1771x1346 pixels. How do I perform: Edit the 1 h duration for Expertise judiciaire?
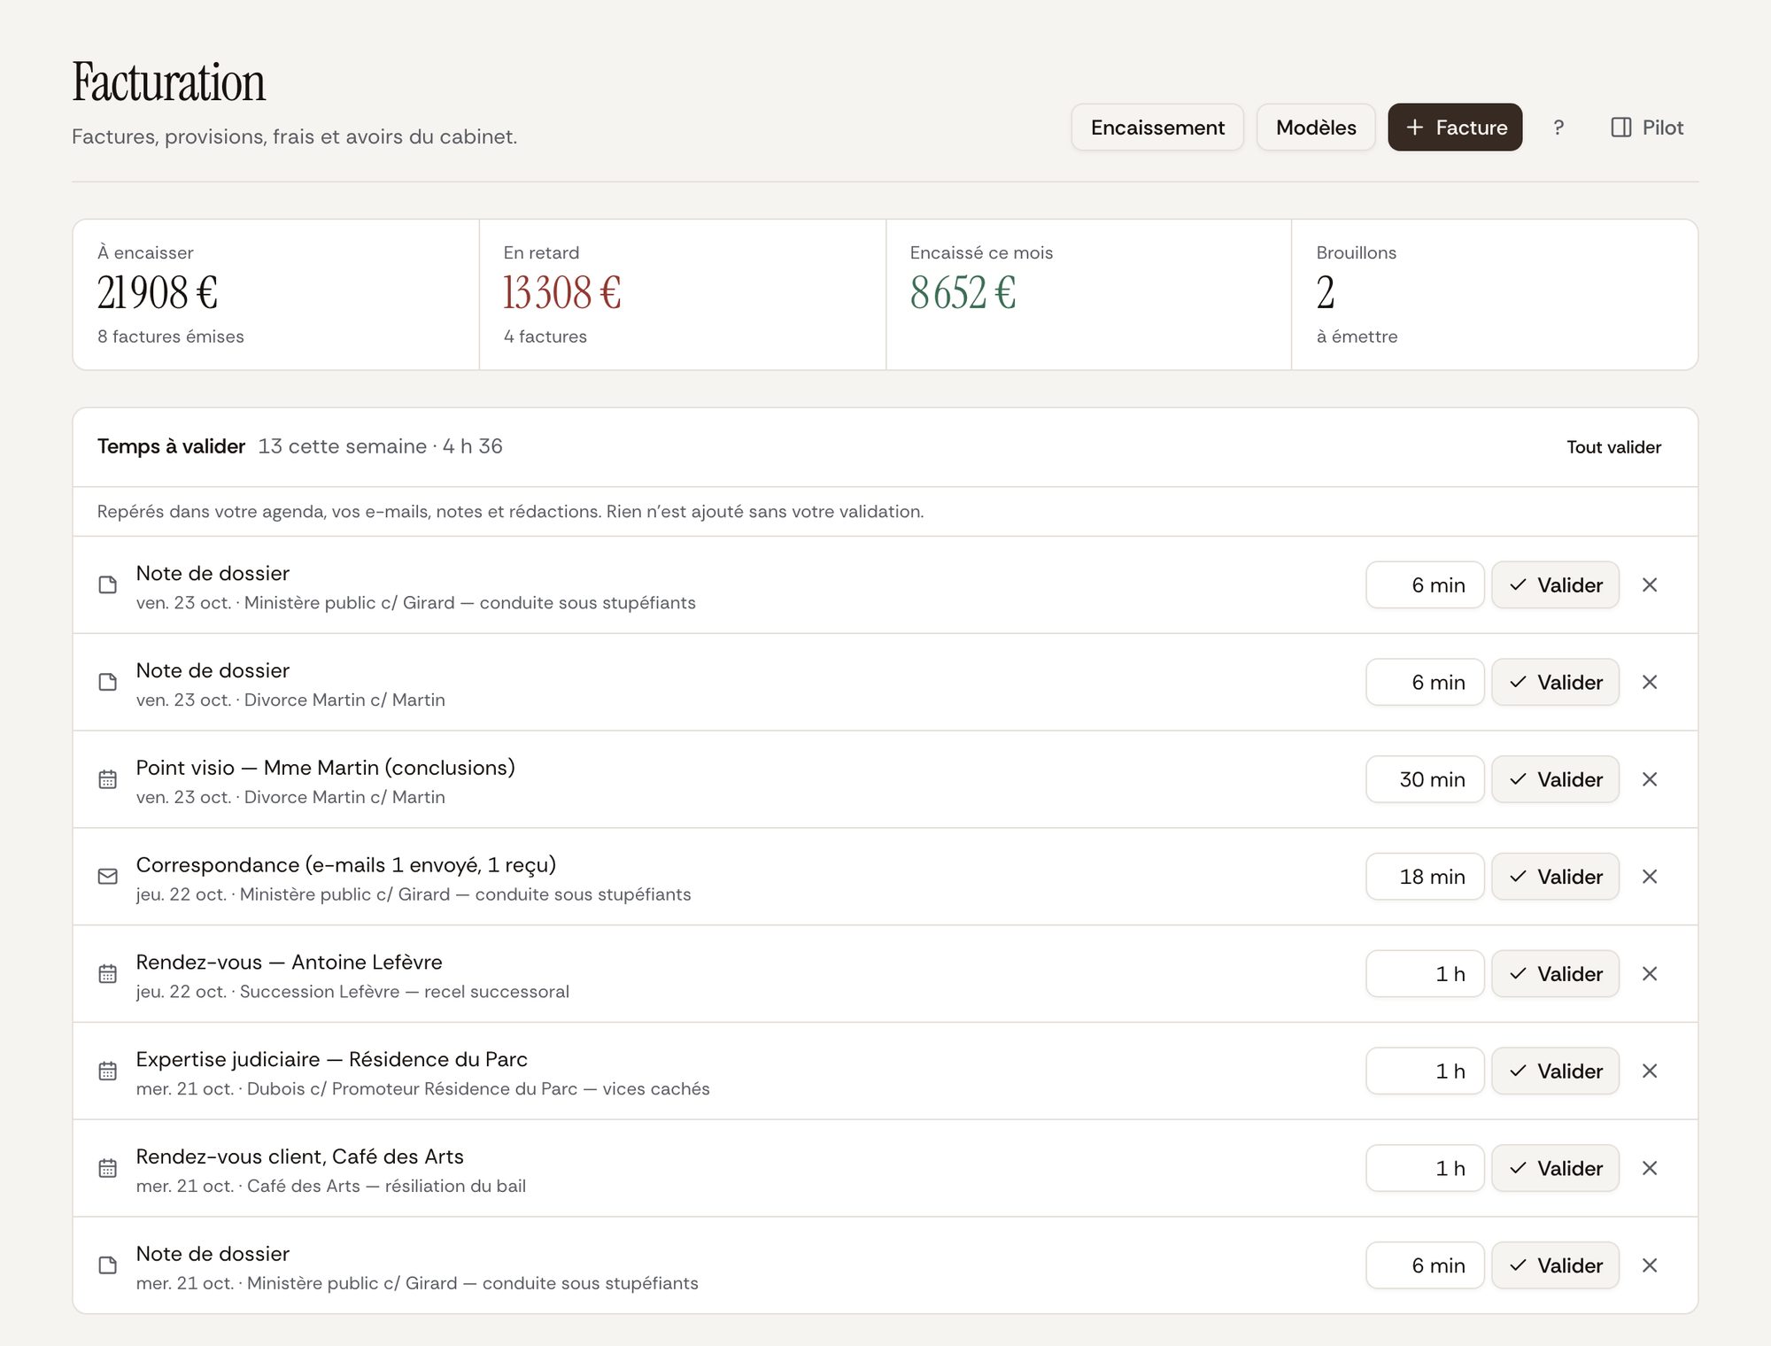pyautogui.click(x=1425, y=1071)
